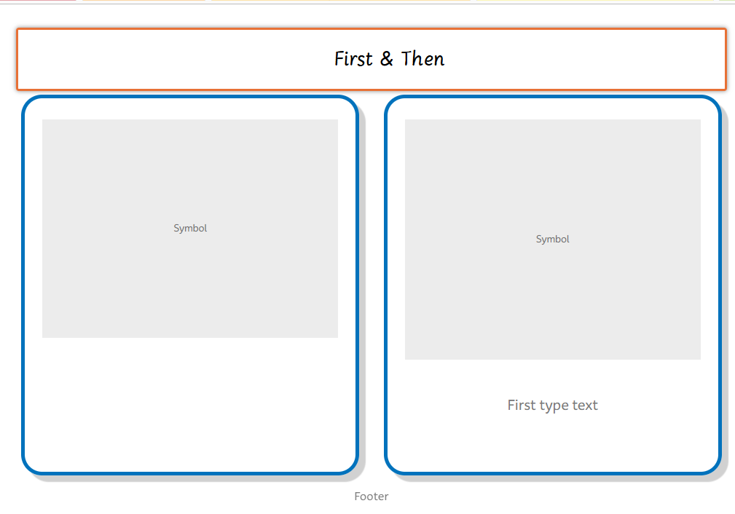The height and width of the screenshot is (514, 735).
Task: Click the gap between the two blue cards
Action: tap(372, 284)
